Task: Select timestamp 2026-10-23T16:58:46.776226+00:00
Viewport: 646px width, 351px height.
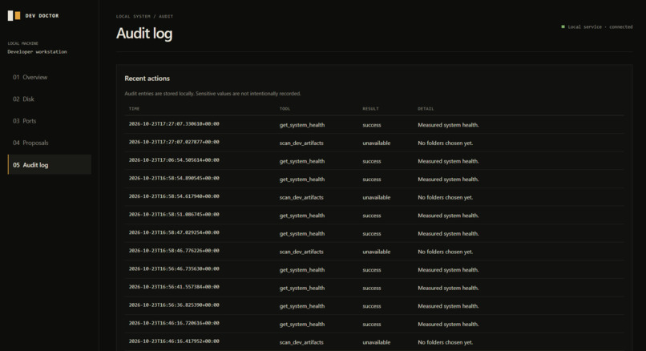Action: pyautogui.click(x=174, y=251)
